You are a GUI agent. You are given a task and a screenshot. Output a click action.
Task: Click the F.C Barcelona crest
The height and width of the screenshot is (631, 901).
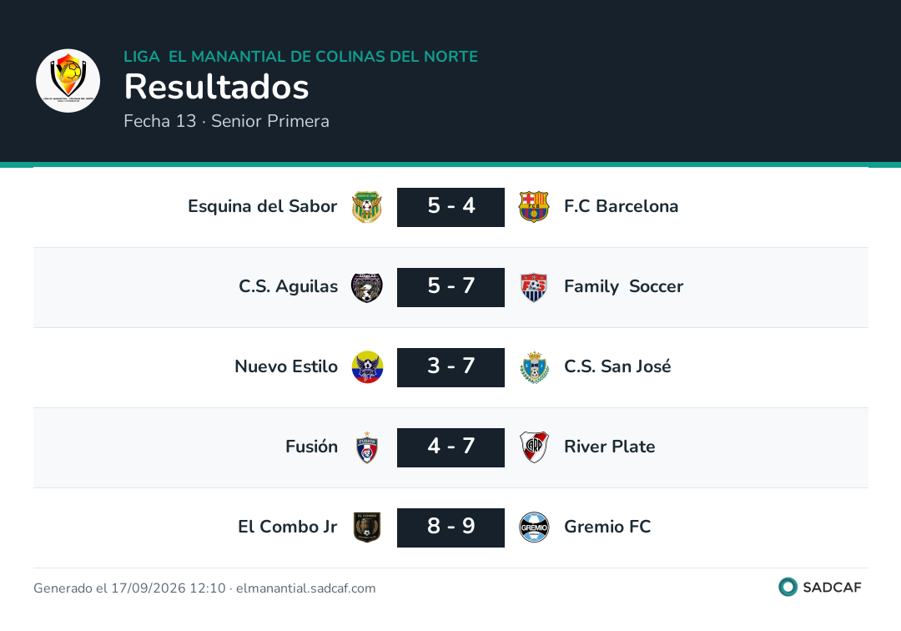click(534, 207)
